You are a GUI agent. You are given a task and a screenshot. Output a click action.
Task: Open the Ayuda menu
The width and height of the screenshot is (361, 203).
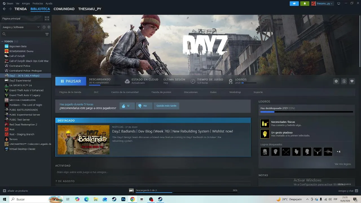pos(49,3)
